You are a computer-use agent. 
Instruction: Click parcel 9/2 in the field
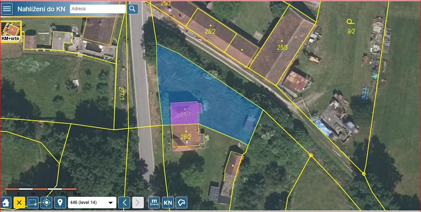pos(351,31)
